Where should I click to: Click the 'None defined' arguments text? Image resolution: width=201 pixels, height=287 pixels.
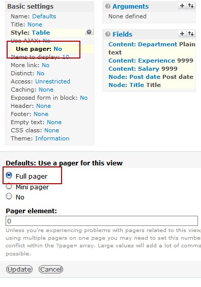127,16
